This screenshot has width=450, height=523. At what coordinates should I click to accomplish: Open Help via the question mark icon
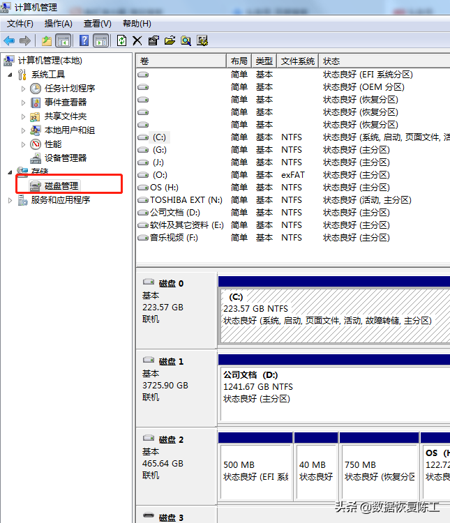84,40
